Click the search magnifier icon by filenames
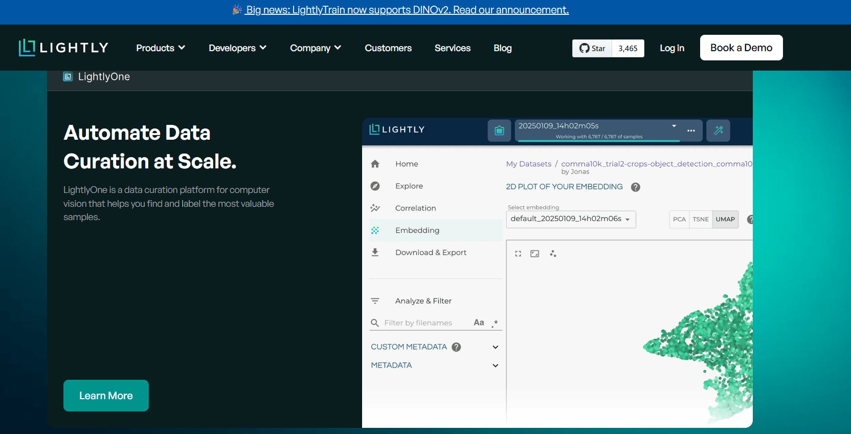 click(x=375, y=323)
